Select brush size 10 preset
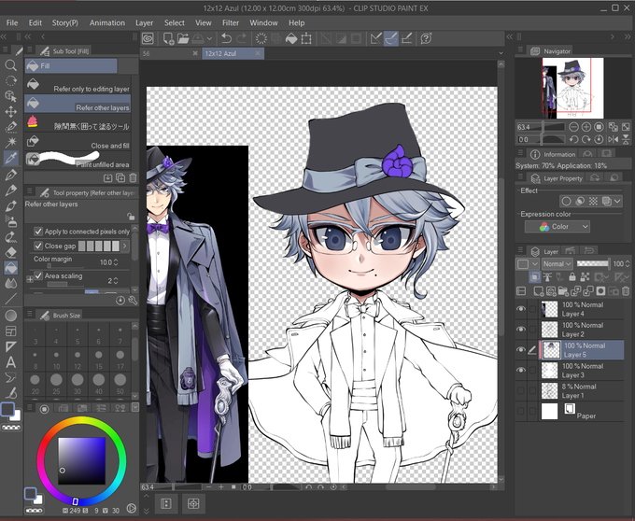The width and height of the screenshot is (635, 521). 56,359
